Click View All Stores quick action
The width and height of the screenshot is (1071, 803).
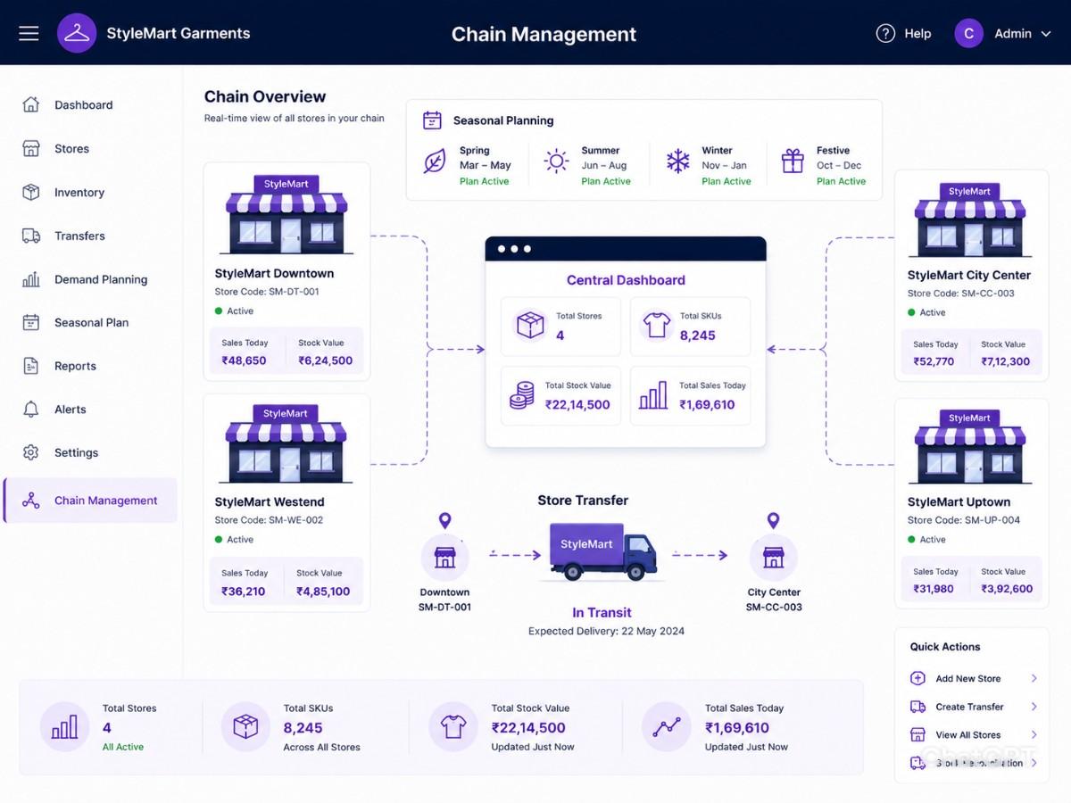[973, 735]
